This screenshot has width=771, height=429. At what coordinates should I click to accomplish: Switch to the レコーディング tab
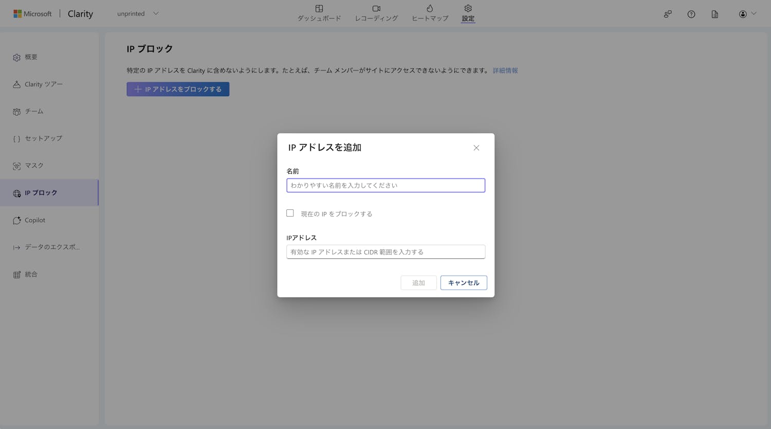(x=376, y=13)
